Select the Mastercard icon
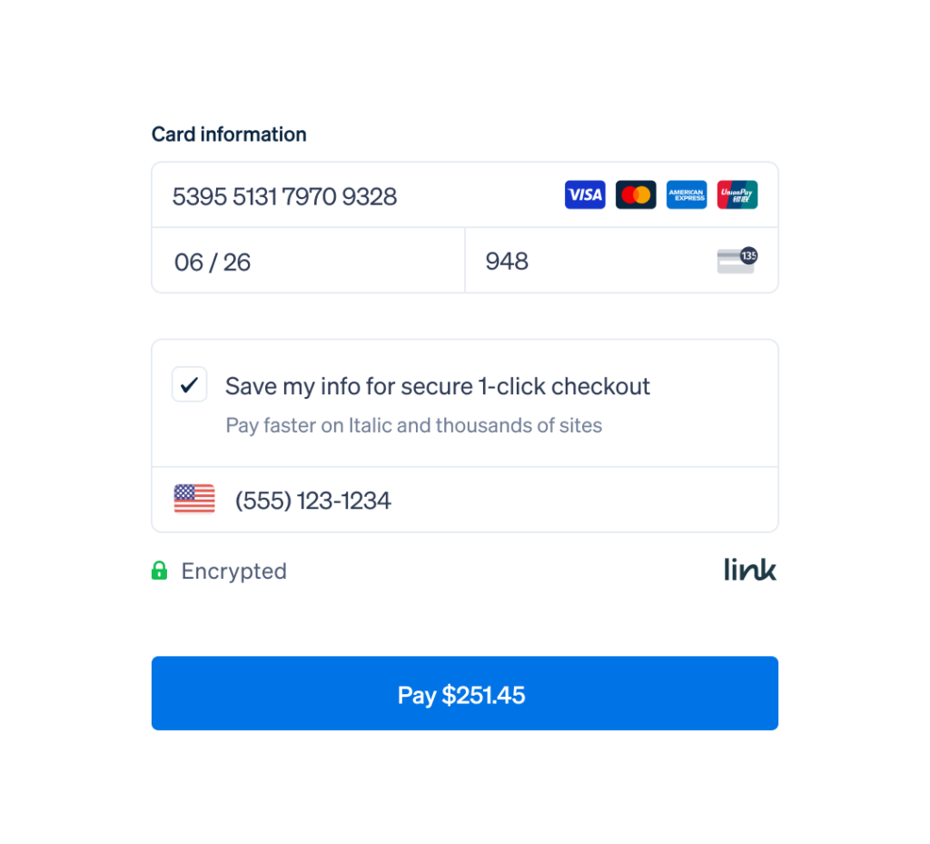 [635, 194]
